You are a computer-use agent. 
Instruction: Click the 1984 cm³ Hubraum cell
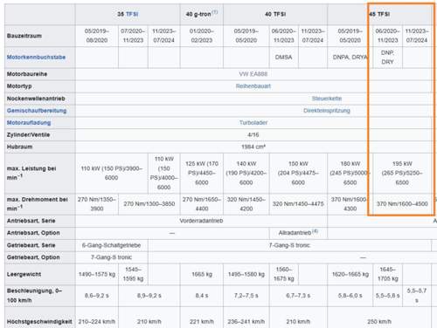pyautogui.click(x=253, y=147)
